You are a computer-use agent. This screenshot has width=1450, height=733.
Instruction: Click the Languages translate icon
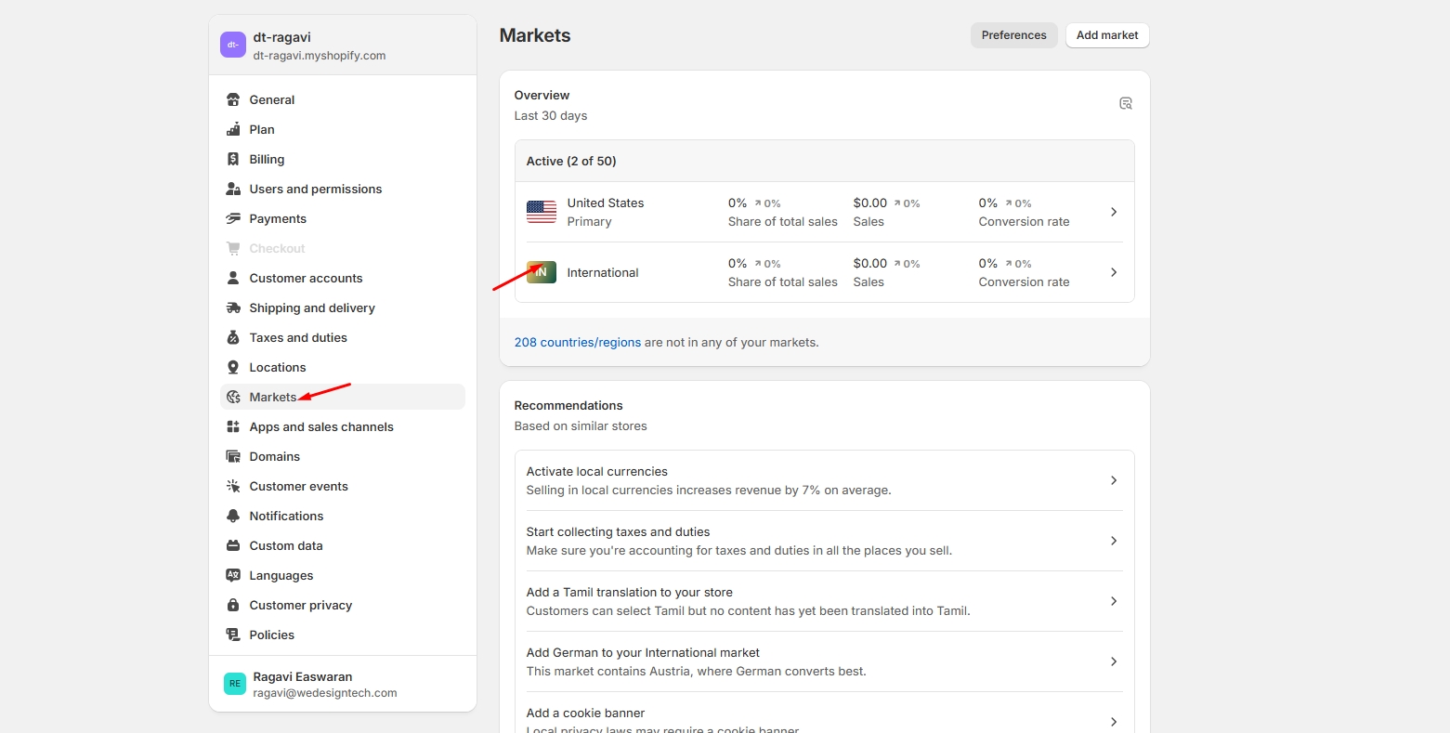[233, 576]
